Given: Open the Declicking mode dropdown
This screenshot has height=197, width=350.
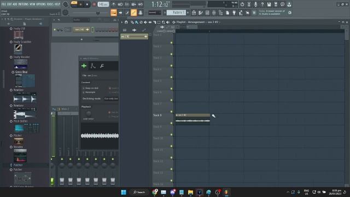Looking at the screenshot, I should point(111,99).
